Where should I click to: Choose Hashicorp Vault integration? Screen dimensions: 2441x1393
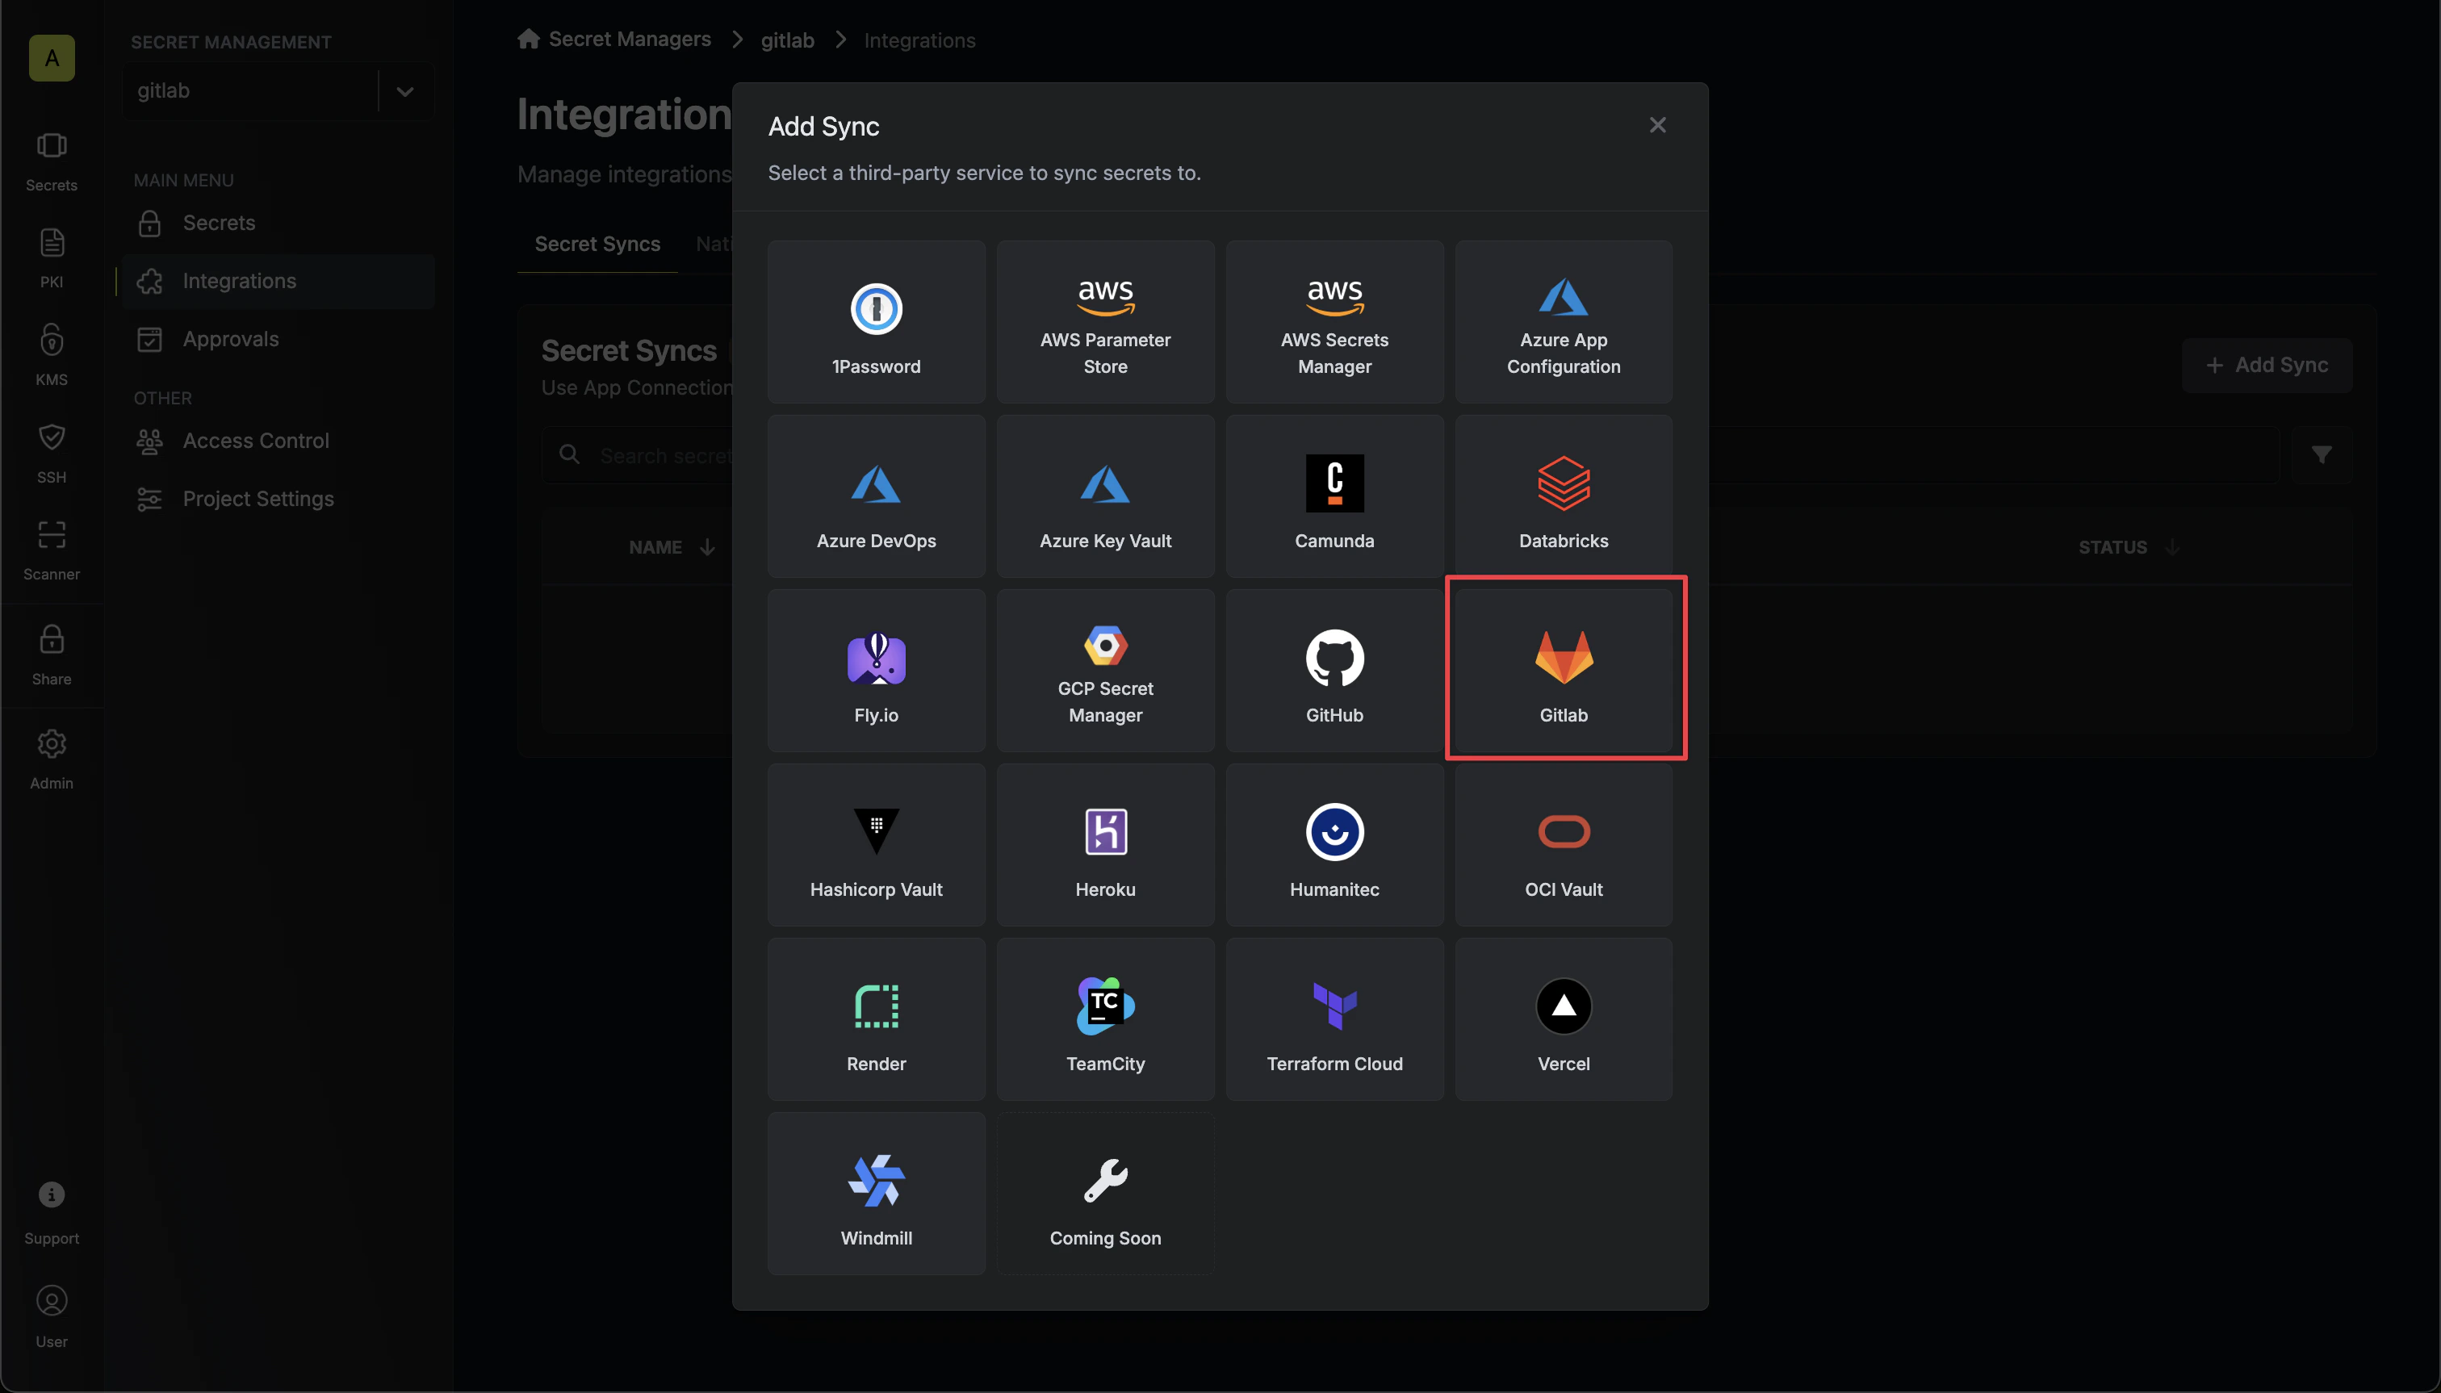pyautogui.click(x=876, y=844)
